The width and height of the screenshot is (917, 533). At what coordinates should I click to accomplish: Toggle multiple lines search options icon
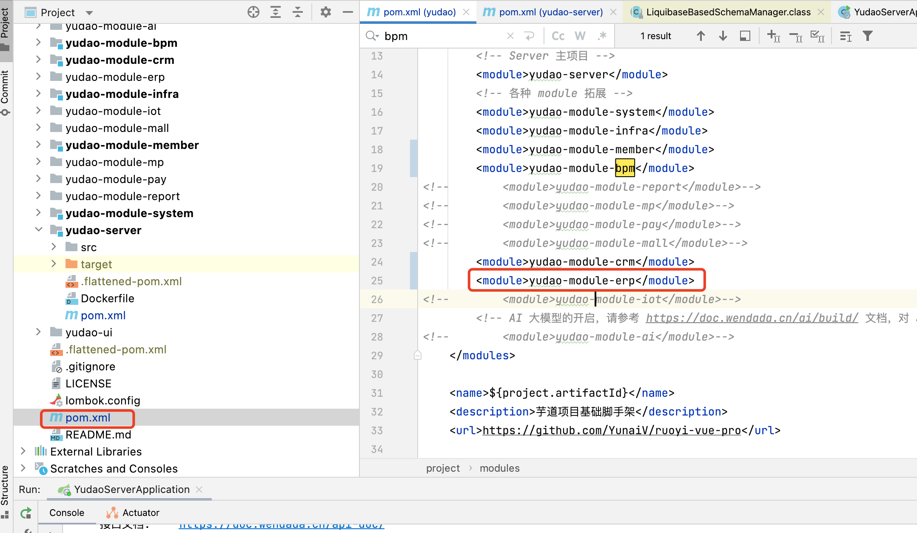pyautogui.click(x=846, y=36)
